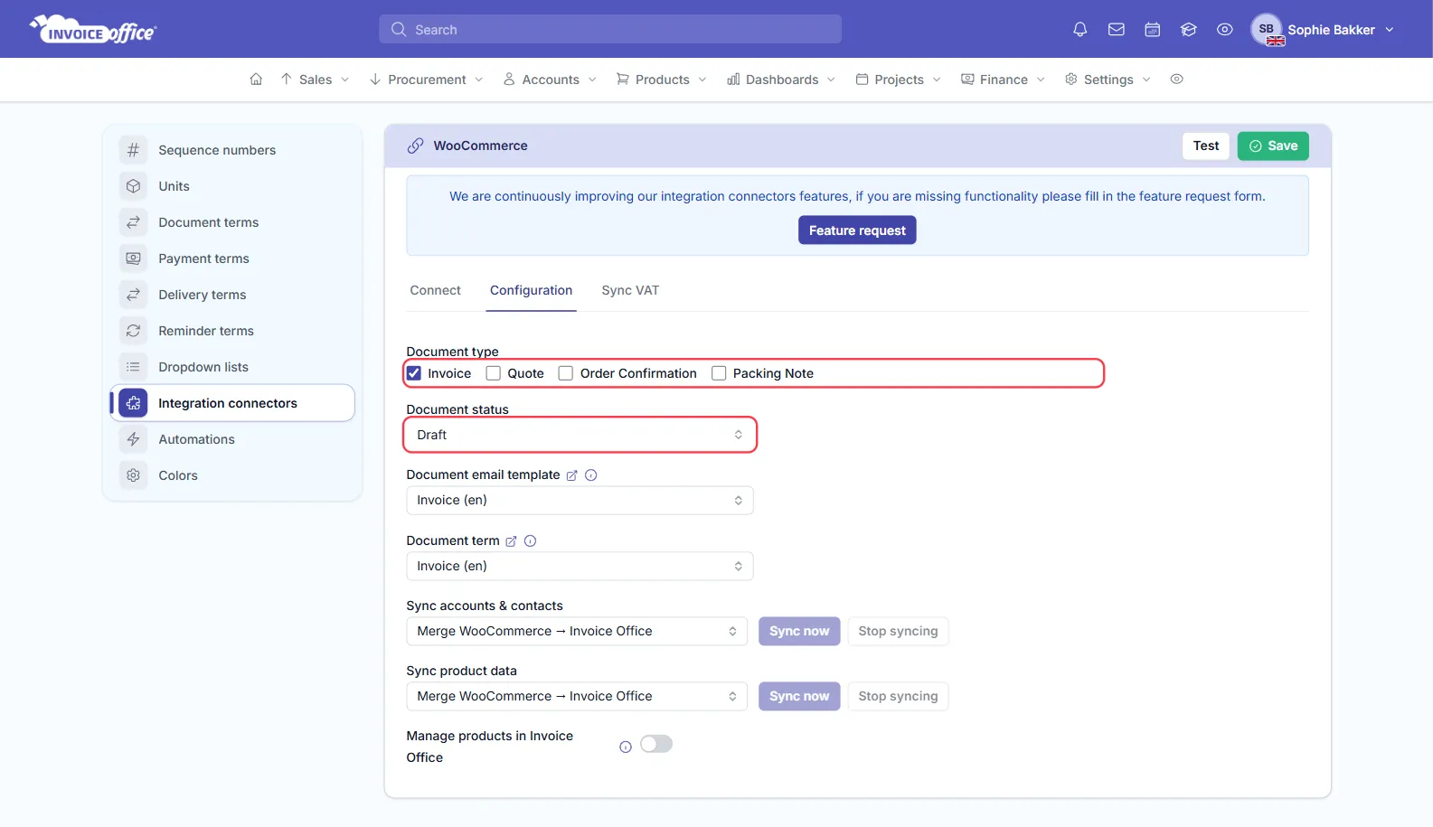Click Sync now for accounts & contacts
Image resolution: width=1433 pixels, height=827 pixels.
799,631
